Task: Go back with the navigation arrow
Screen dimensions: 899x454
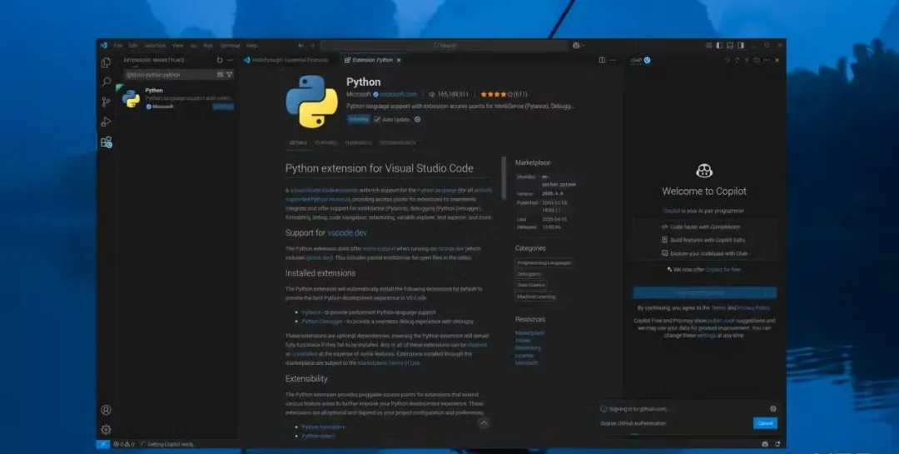Action: [300, 45]
